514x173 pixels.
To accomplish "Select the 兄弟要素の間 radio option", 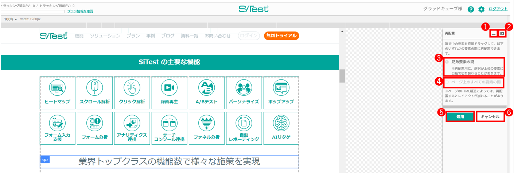I will (x=447, y=62).
